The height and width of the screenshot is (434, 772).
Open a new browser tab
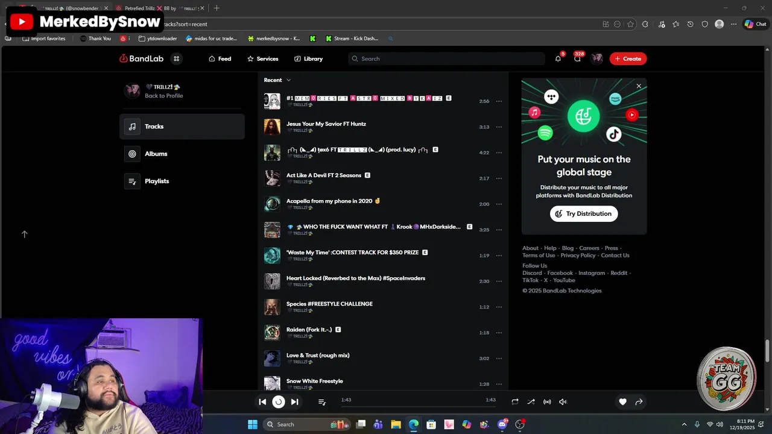[x=217, y=8]
